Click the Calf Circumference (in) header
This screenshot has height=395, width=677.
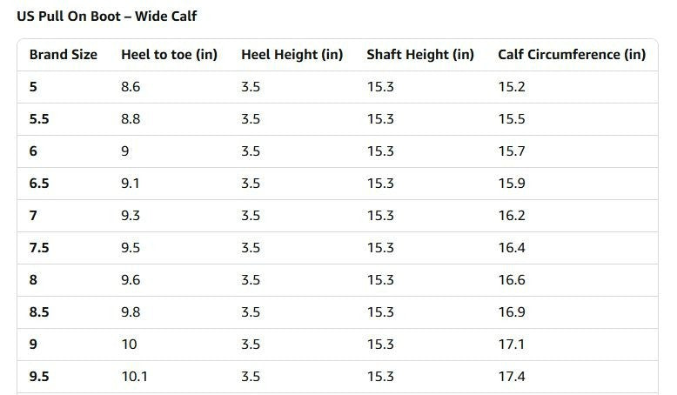tap(572, 55)
